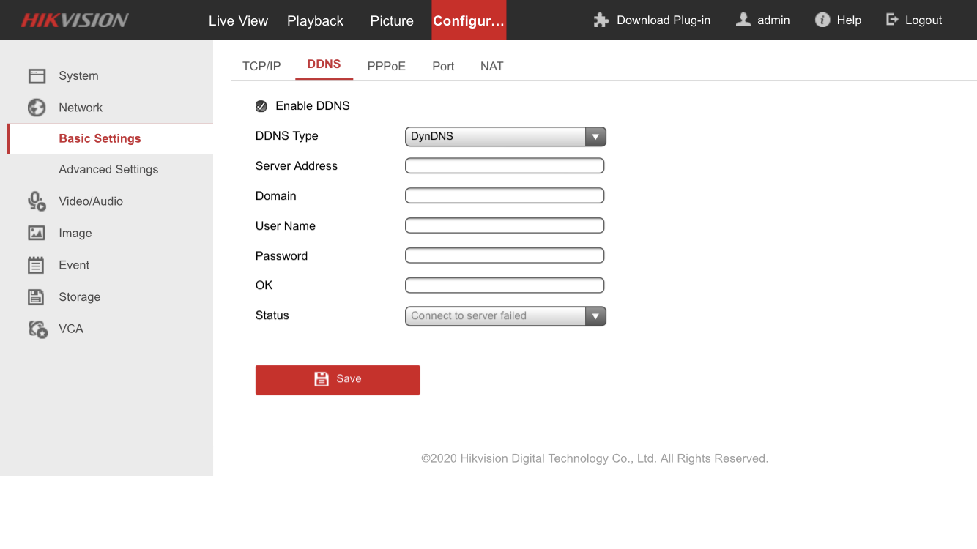Select the NAT tab

coord(491,67)
